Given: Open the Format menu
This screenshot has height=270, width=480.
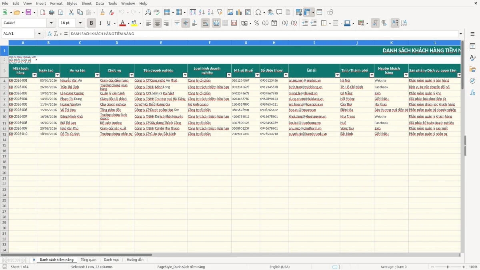Looking at the screenshot, I should (x=56, y=3).
